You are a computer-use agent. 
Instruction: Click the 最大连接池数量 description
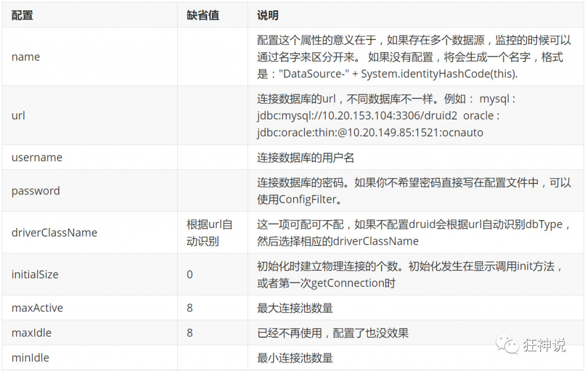tap(295, 308)
